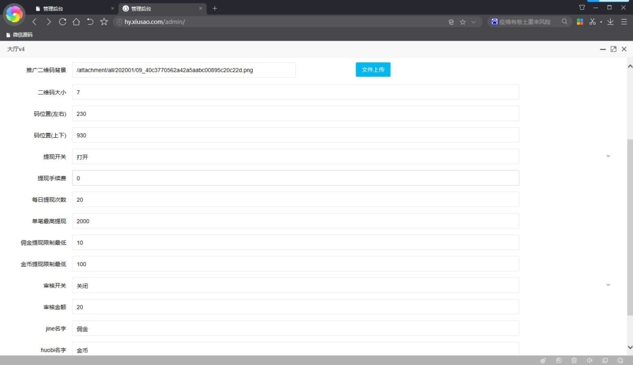This screenshot has width=633, height=365.
Task: Click the 提现手续费 input field
Action: tap(295, 178)
